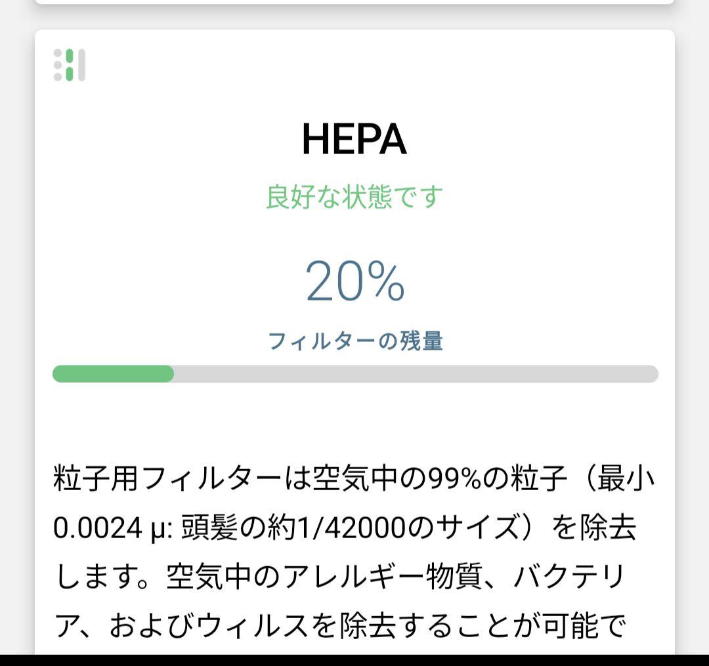Viewport: 709px width, 666px height.
Task: Click the green 良好な状態です status text
Action: pyautogui.click(x=354, y=197)
